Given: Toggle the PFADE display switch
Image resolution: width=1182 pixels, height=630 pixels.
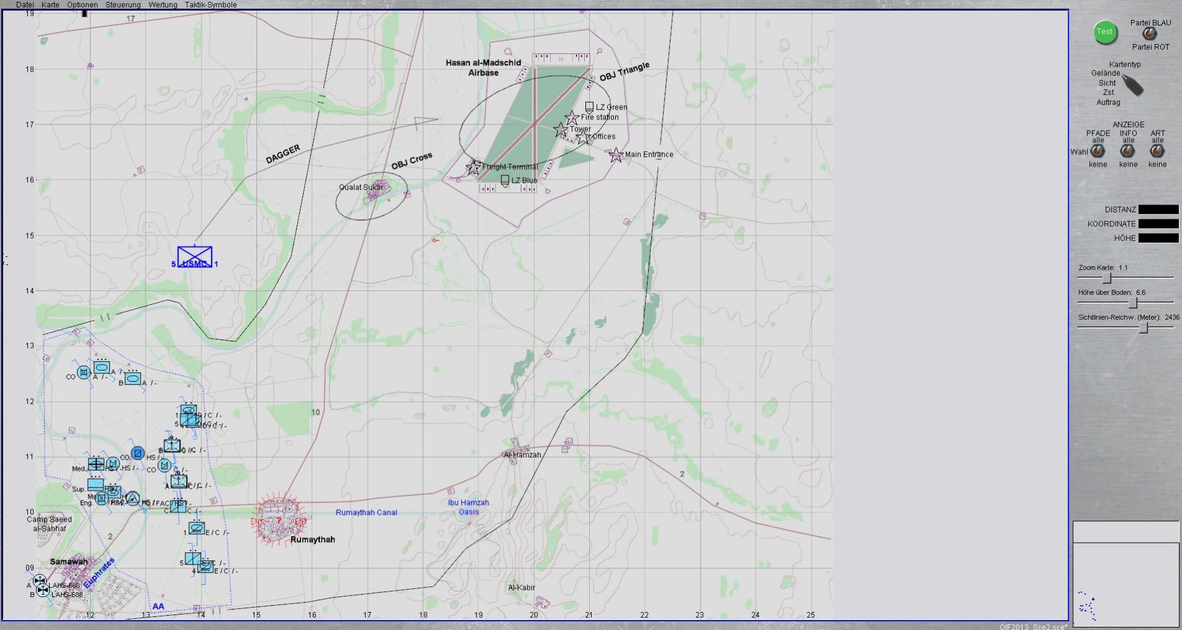Looking at the screenshot, I should click(1097, 151).
